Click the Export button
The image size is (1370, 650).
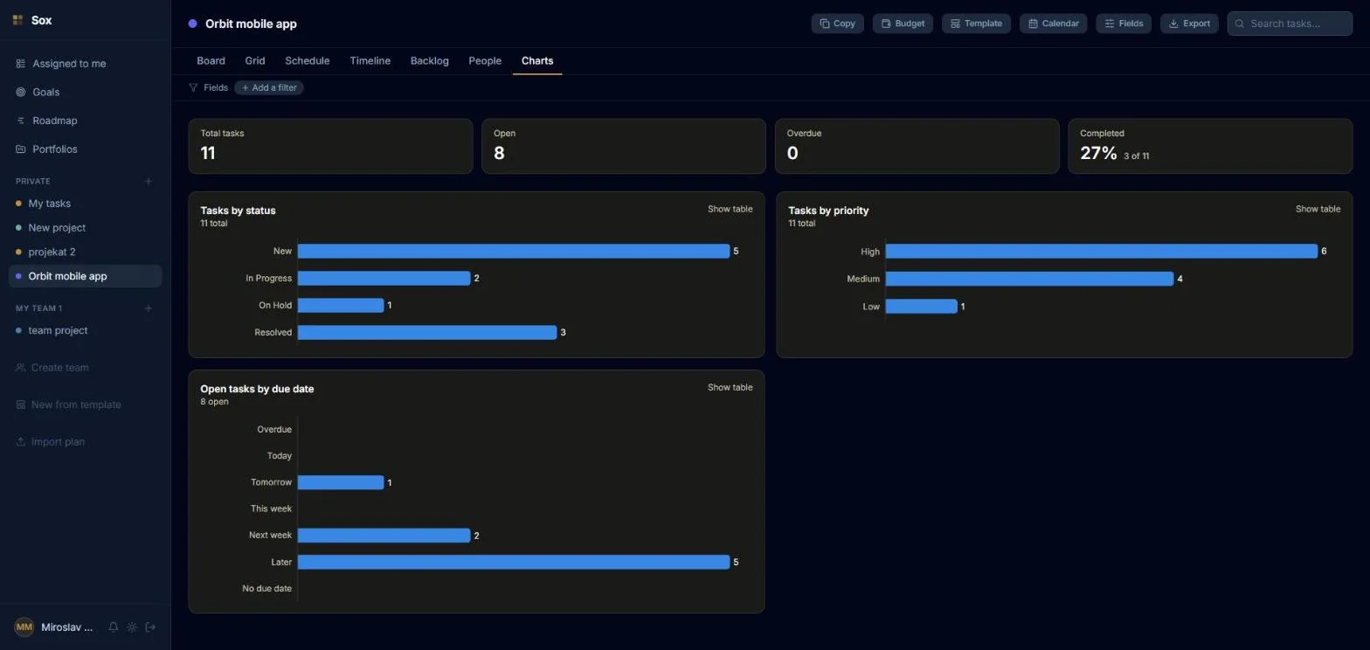click(1189, 24)
